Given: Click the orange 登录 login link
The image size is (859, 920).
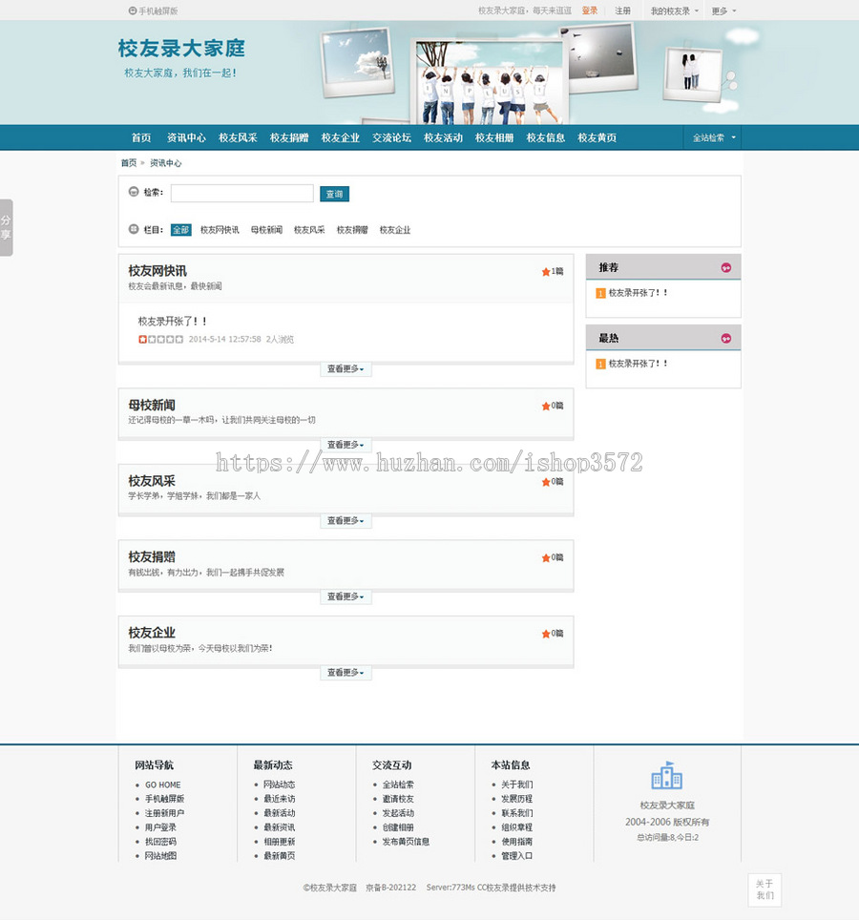Looking at the screenshot, I should [591, 10].
